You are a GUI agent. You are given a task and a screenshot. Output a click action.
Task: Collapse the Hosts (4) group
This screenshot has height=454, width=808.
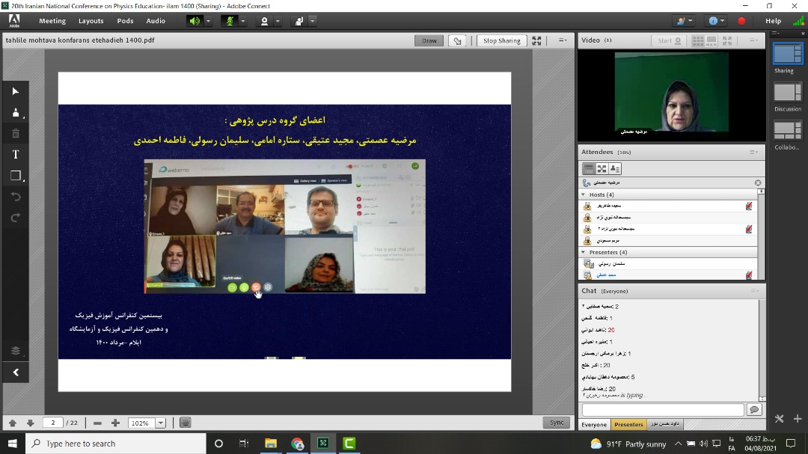(x=584, y=194)
